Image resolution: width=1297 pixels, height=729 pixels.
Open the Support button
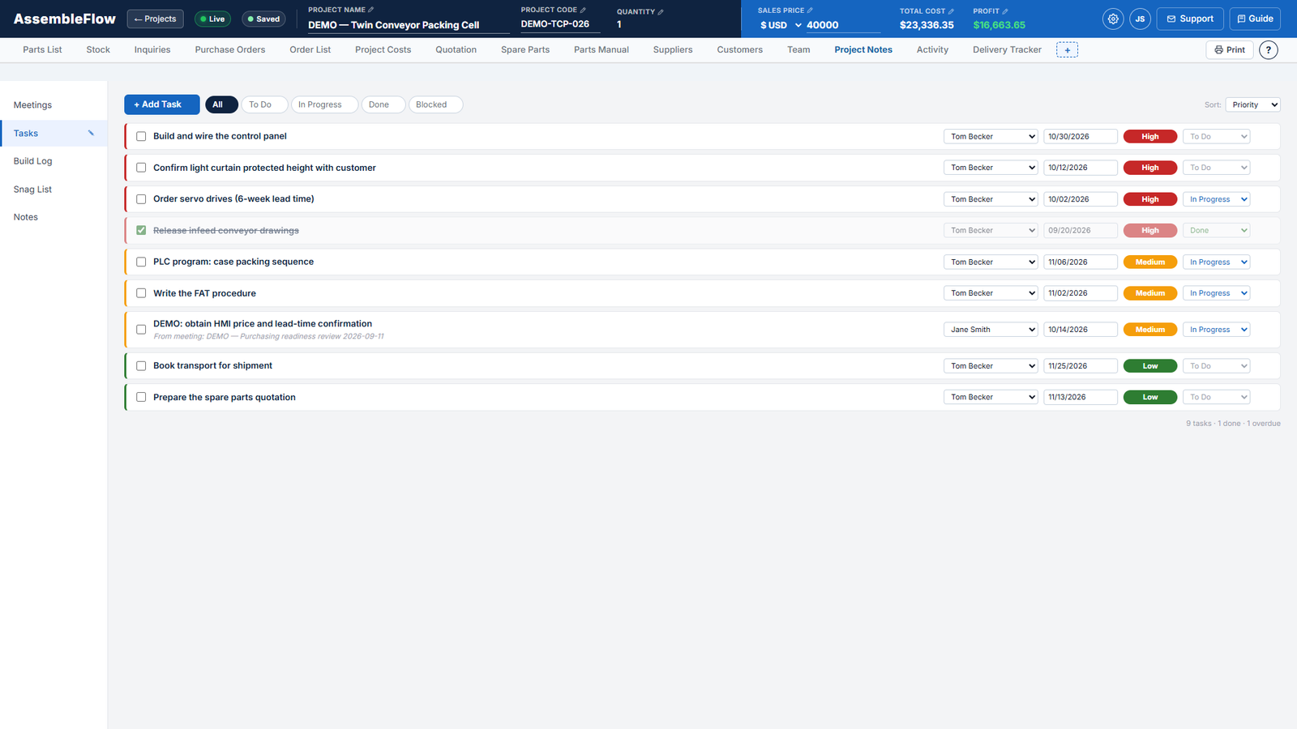(x=1190, y=19)
